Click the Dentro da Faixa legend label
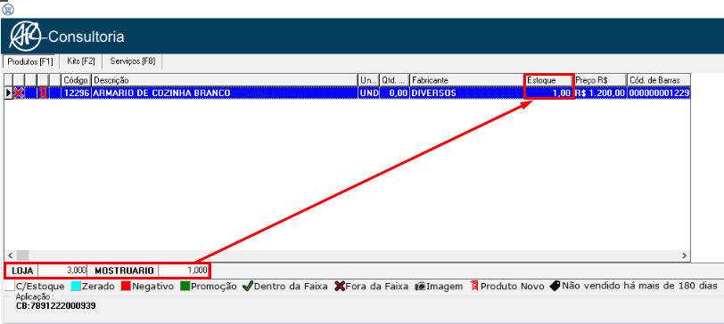724x324 pixels. coord(291,287)
